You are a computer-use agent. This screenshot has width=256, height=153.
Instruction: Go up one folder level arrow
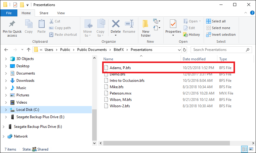(x=29, y=50)
